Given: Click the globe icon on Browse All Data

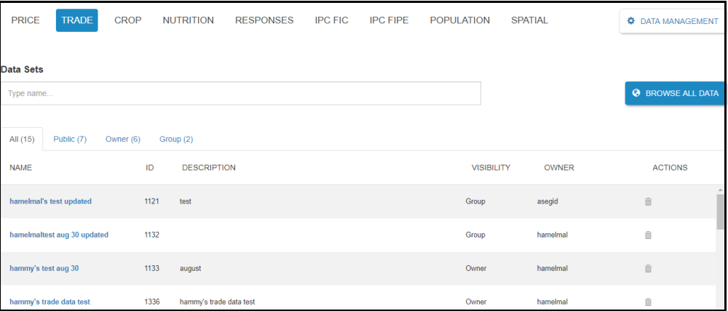Looking at the screenshot, I should (636, 93).
